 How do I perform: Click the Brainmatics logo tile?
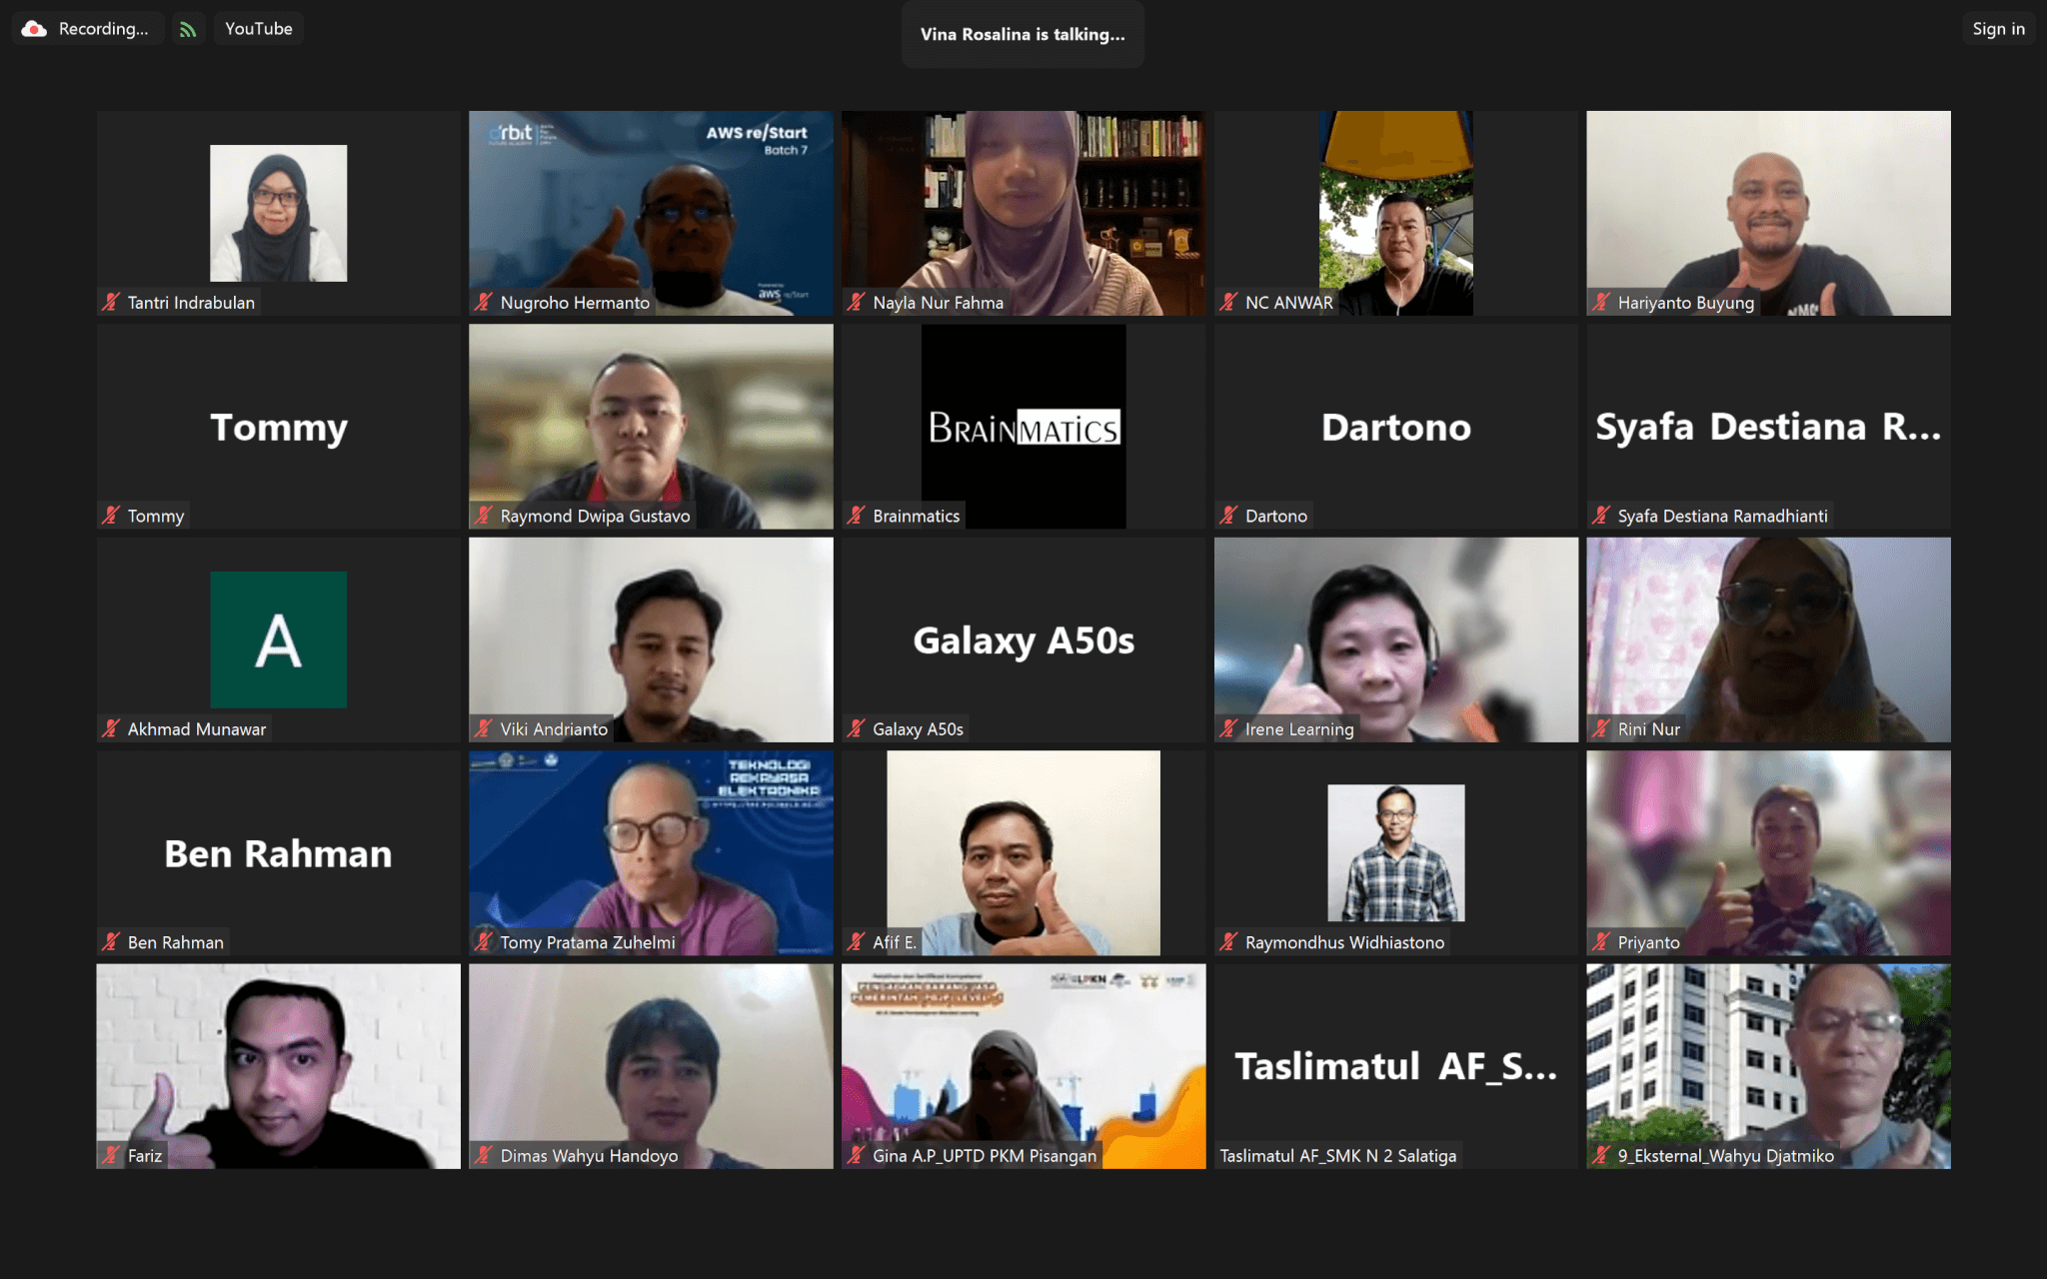[1023, 427]
